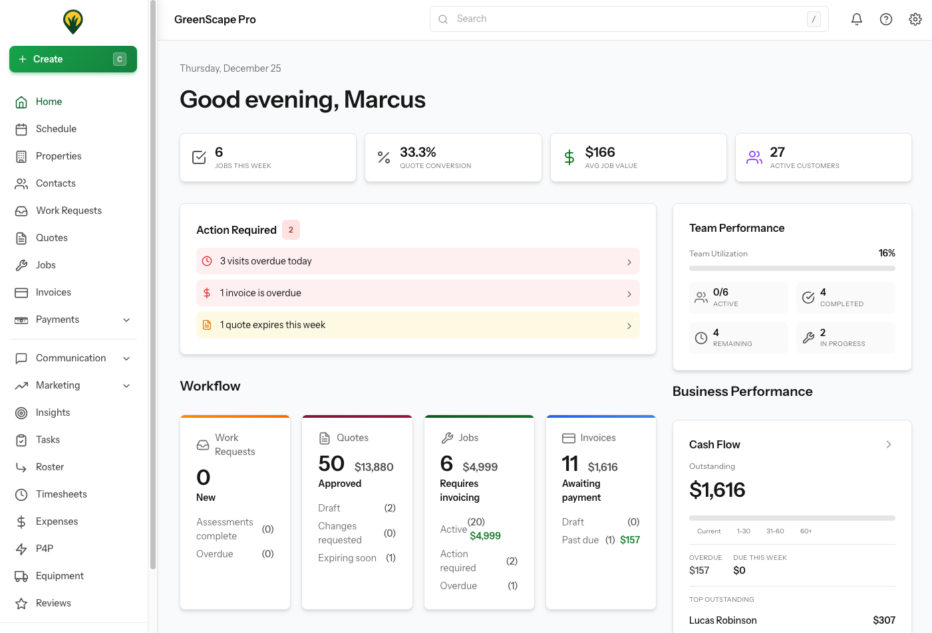The height and width of the screenshot is (633, 932).
Task: Click the Invoices card icon in sidebar
Action: pyautogui.click(x=21, y=292)
